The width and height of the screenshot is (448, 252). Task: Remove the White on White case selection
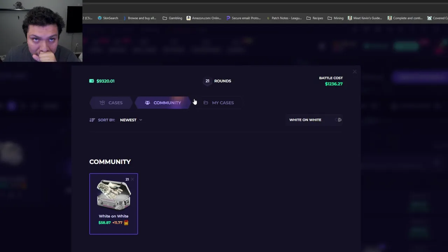point(132,179)
